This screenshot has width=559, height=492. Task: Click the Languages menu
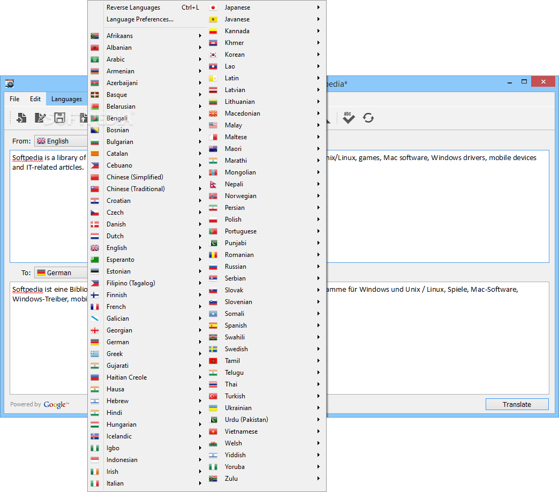[x=67, y=99]
